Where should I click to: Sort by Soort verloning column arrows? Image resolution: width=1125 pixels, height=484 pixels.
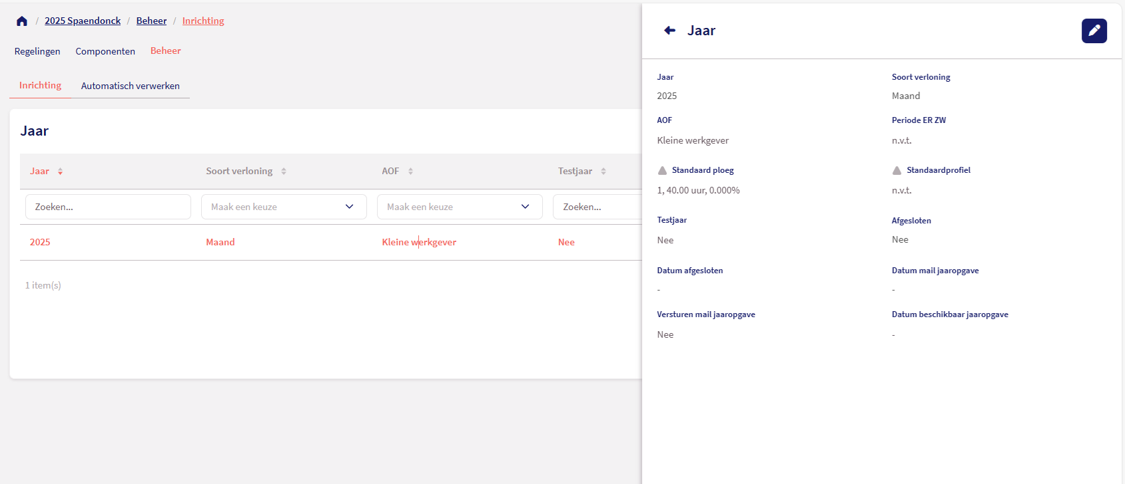tap(284, 172)
